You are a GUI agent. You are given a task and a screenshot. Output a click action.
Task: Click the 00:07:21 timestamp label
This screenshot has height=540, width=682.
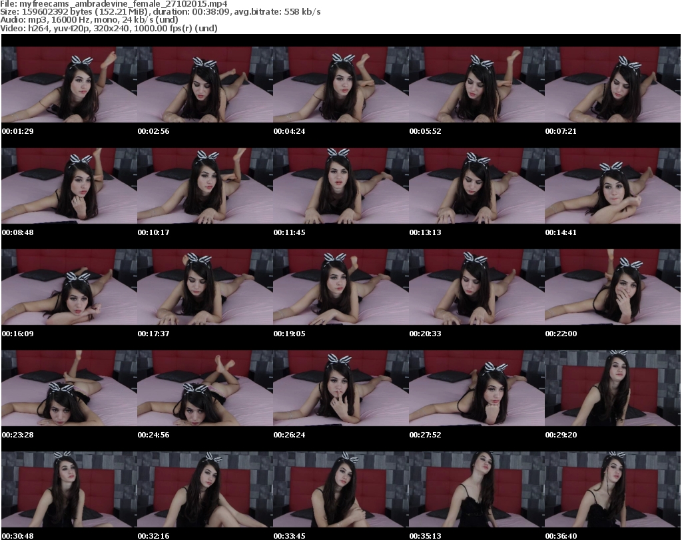(561, 131)
